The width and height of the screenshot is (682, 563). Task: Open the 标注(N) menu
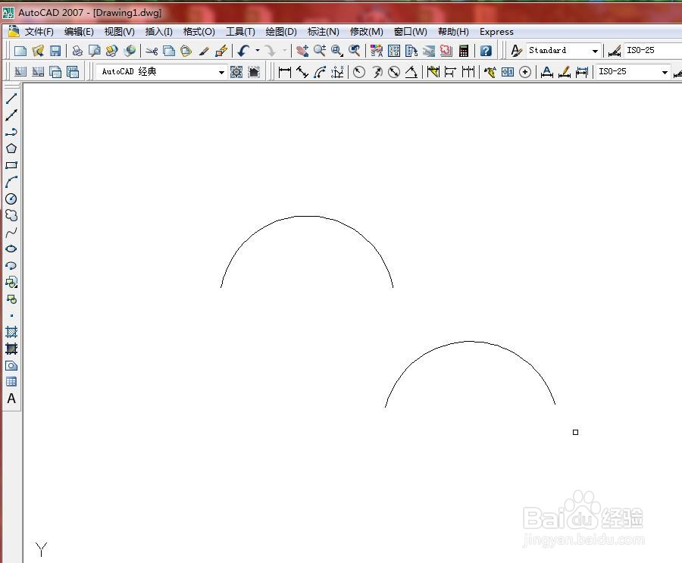pyautogui.click(x=323, y=32)
